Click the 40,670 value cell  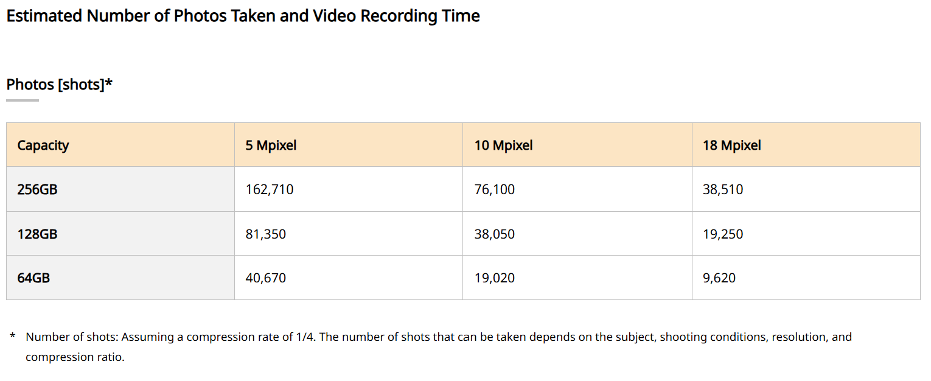[x=266, y=278]
